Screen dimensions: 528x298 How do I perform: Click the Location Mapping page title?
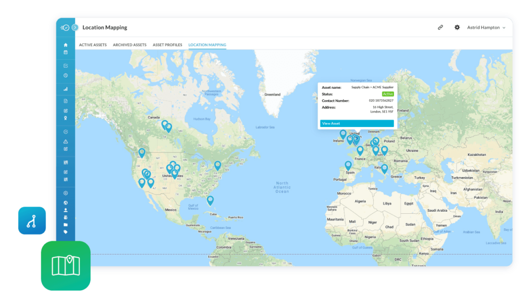105,28
